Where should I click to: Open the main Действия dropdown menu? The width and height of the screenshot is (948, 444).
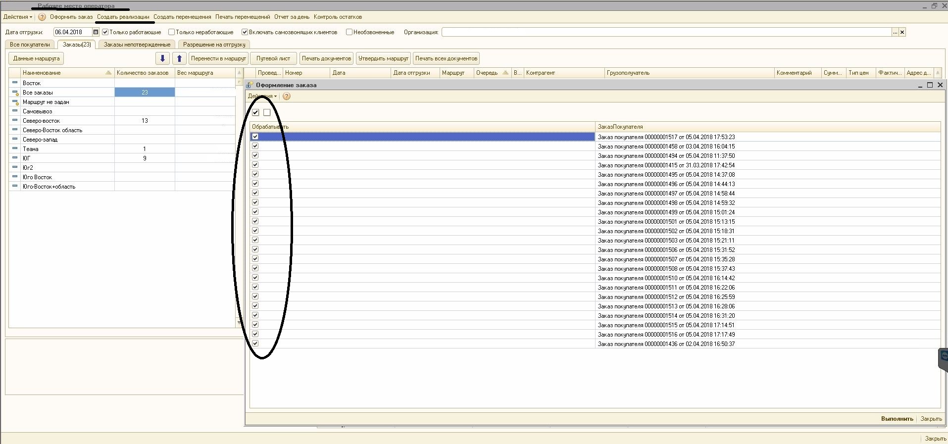click(x=17, y=17)
